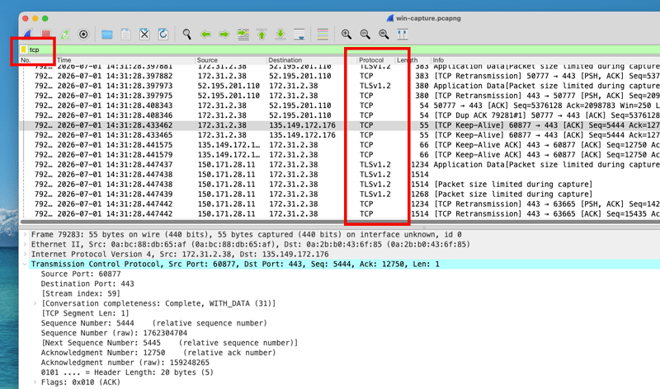Select the Keep-Alive ACK packet at 14:31:28.441579
The height and width of the screenshot is (389, 660).
(339, 155)
